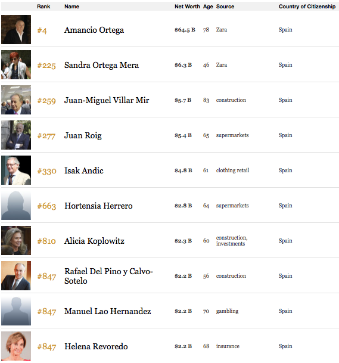Click Sandra Ortega Mera's photo thumbnail
Viewport: 339px width, 363px height.
[16, 64]
